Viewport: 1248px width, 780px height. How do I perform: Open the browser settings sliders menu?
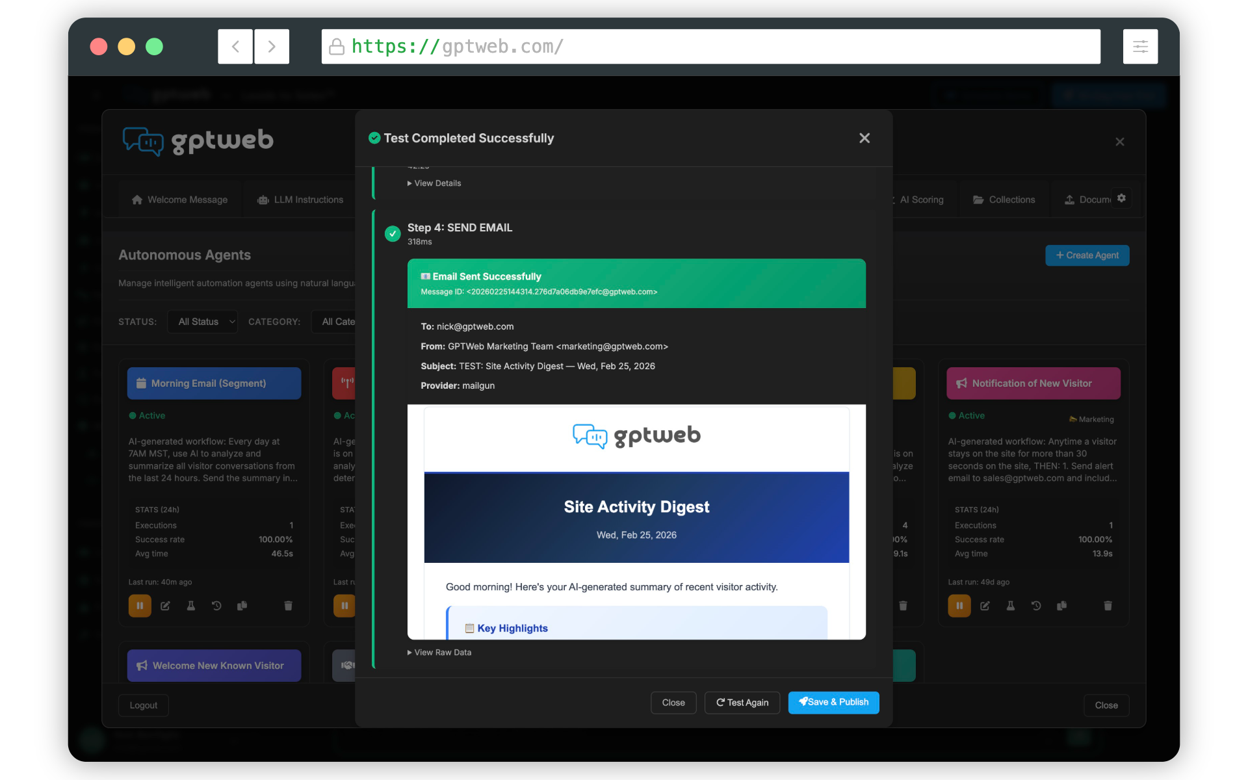(1140, 46)
